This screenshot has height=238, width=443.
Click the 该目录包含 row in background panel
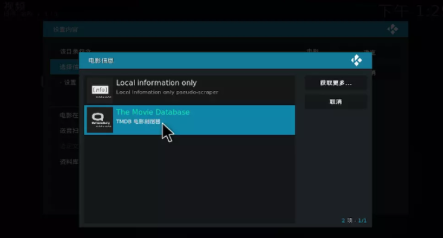pyautogui.click(x=69, y=52)
